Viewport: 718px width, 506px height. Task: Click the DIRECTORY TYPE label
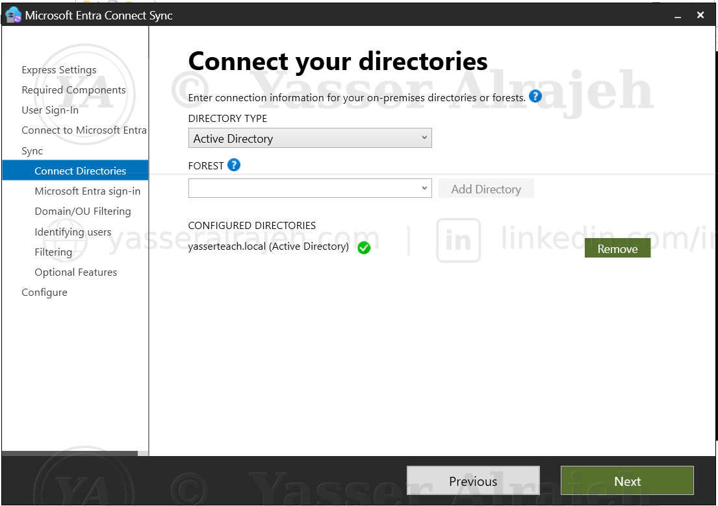click(x=227, y=118)
